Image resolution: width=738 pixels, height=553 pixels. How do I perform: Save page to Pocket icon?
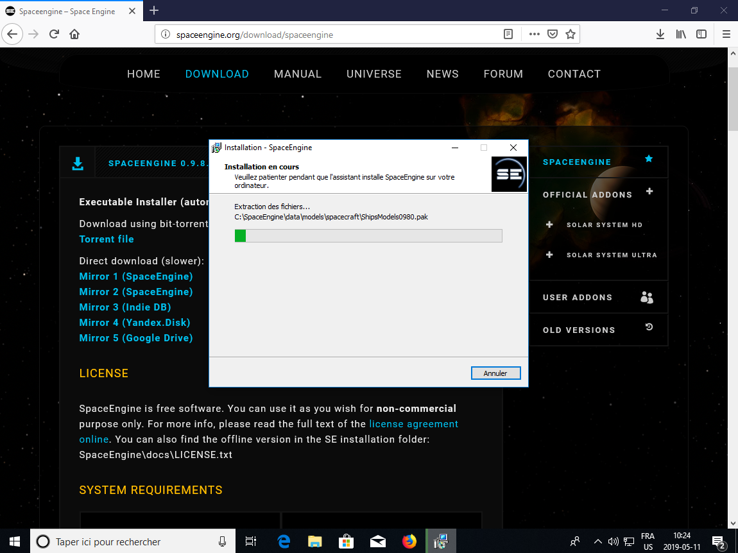click(x=552, y=35)
